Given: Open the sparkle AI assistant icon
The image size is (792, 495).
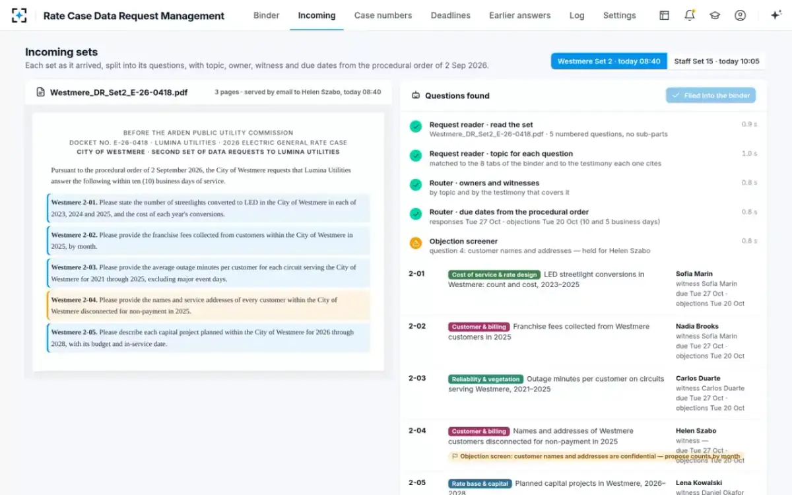Looking at the screenshot, I should 775,15.
